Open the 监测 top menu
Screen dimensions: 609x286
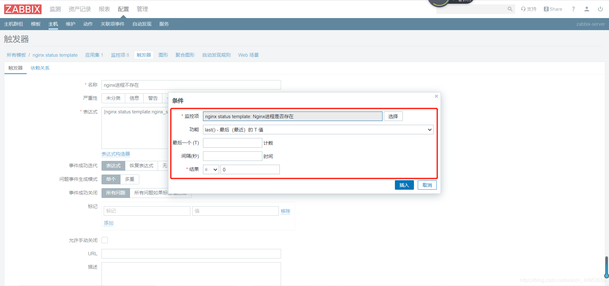click(x=55, y=9)
